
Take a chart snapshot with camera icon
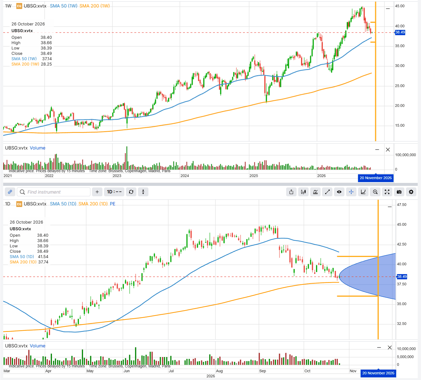[x=399, y=192]
